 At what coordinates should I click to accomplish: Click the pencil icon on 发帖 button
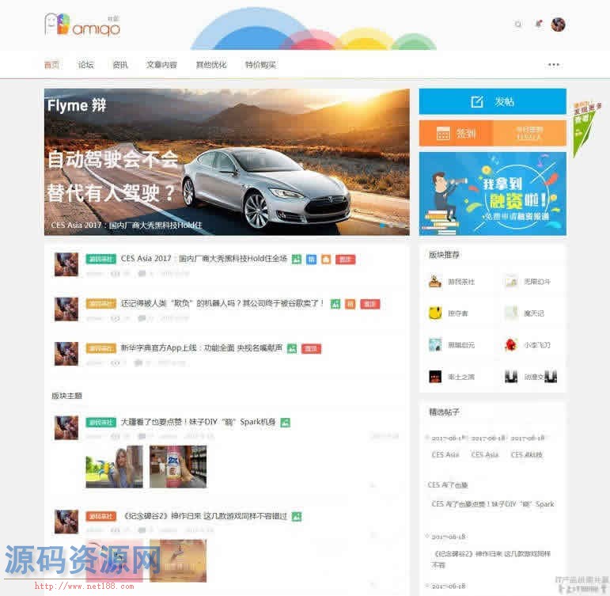(x=476, y=101)
